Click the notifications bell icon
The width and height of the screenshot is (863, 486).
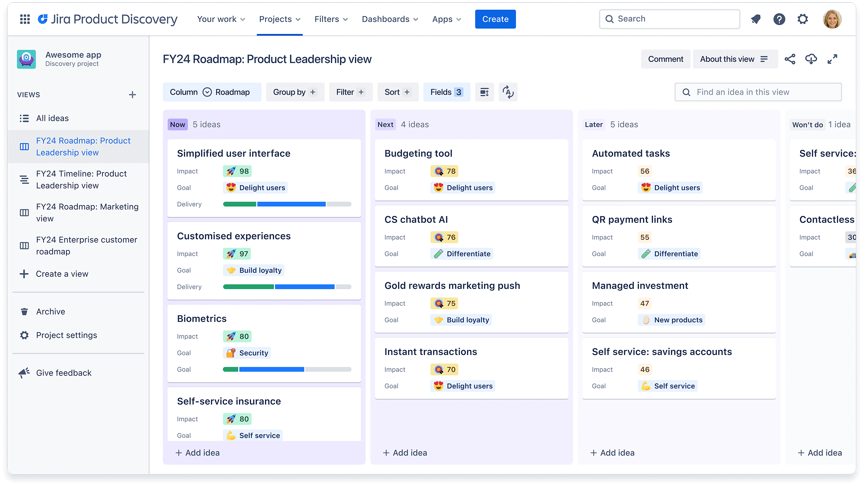(756, 19)
